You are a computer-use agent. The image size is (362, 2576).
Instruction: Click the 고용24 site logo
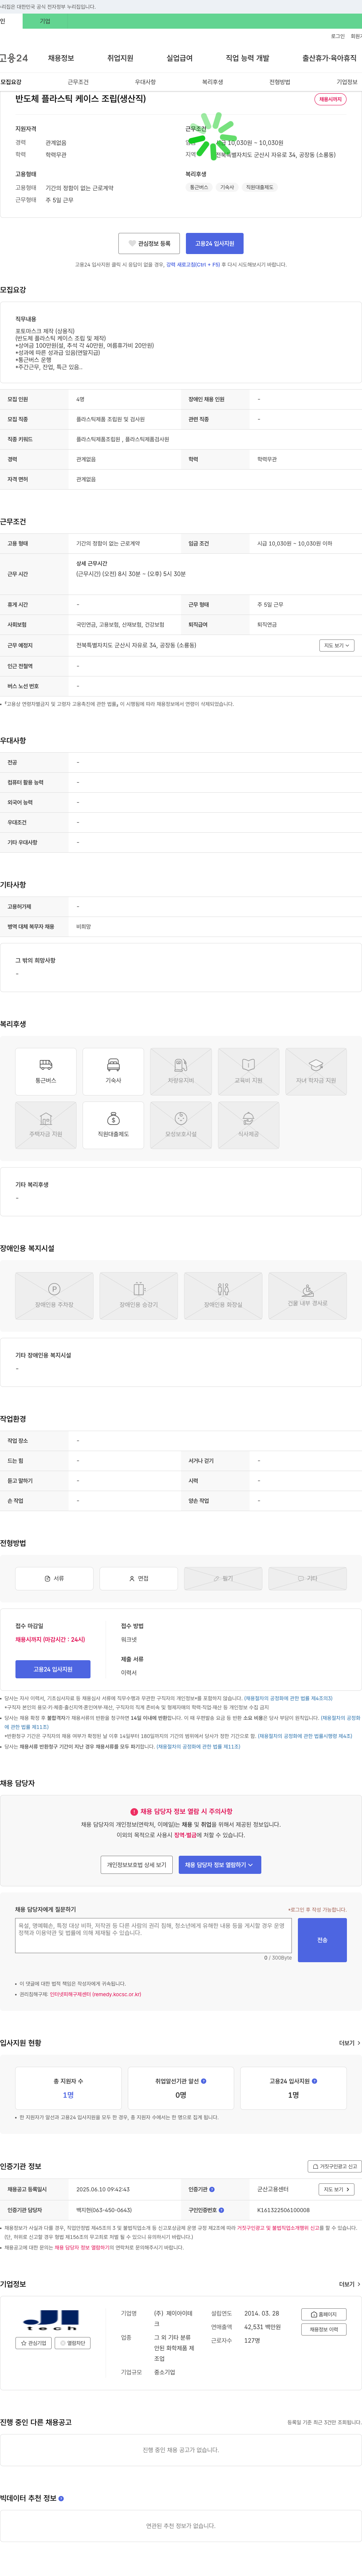point(14,58)
